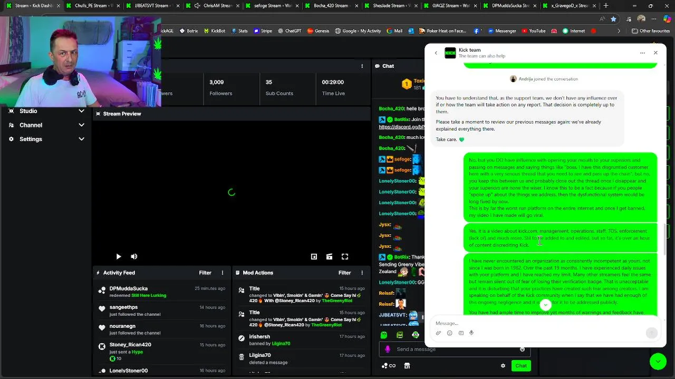The height and width of the screenshot is (379, 675).
Task: Open Mod Actions three-dot menu
Action: (x=362, y=273)
